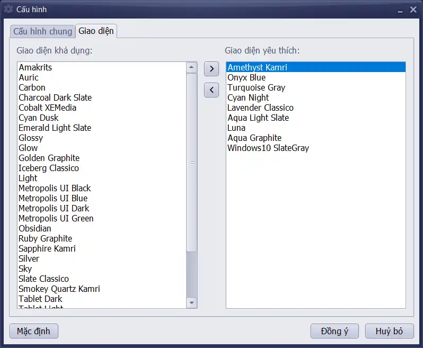The image size is (423, 348).
Task: Choose Charcoal Dark Slate
Action: click(102, 97)
